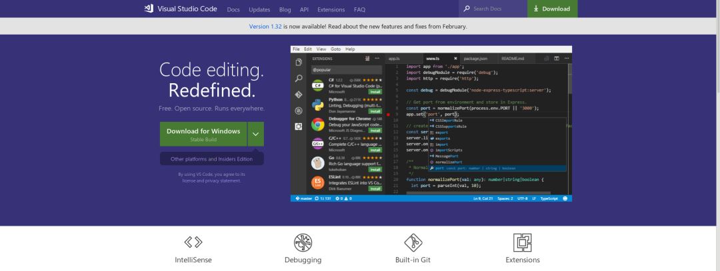Click Download for Windows Stable Build
The image size is (720, 271).
pos(203,134)
